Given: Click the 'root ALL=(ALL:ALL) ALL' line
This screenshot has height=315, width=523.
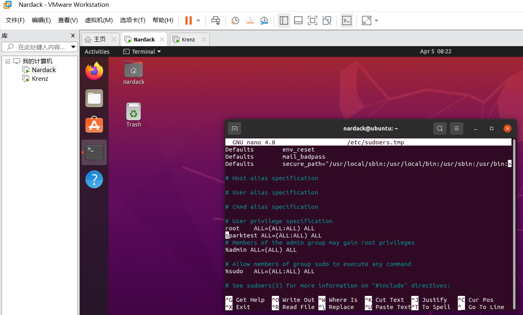Looking at the screenshot, I should 270,228.
